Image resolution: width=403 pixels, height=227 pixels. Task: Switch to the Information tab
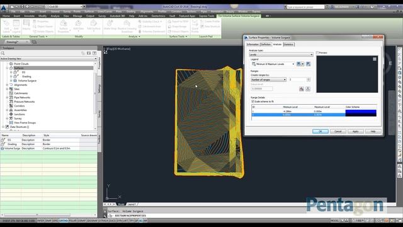pyautogui.click(x=253, y=45)
